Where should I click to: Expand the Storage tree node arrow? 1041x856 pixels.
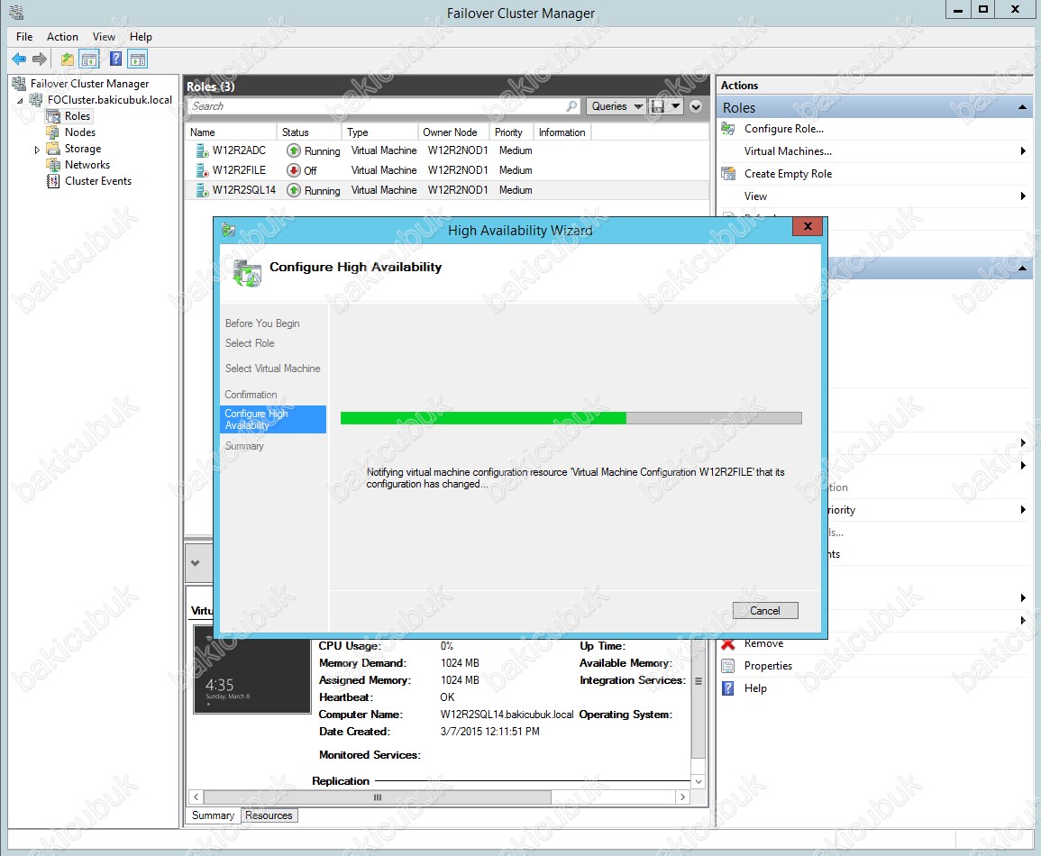pos(37,150)
